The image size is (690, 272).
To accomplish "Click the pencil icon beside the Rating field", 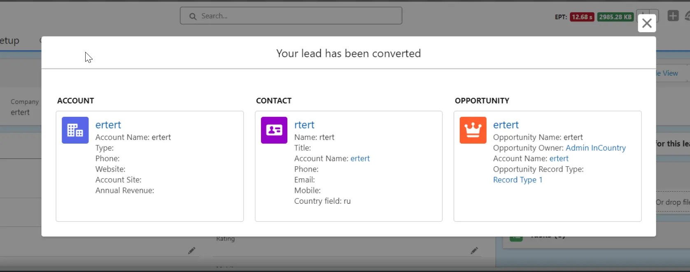I will click(474, 250).
